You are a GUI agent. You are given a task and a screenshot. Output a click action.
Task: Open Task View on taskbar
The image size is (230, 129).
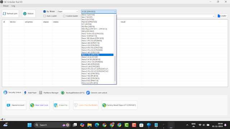75,125
